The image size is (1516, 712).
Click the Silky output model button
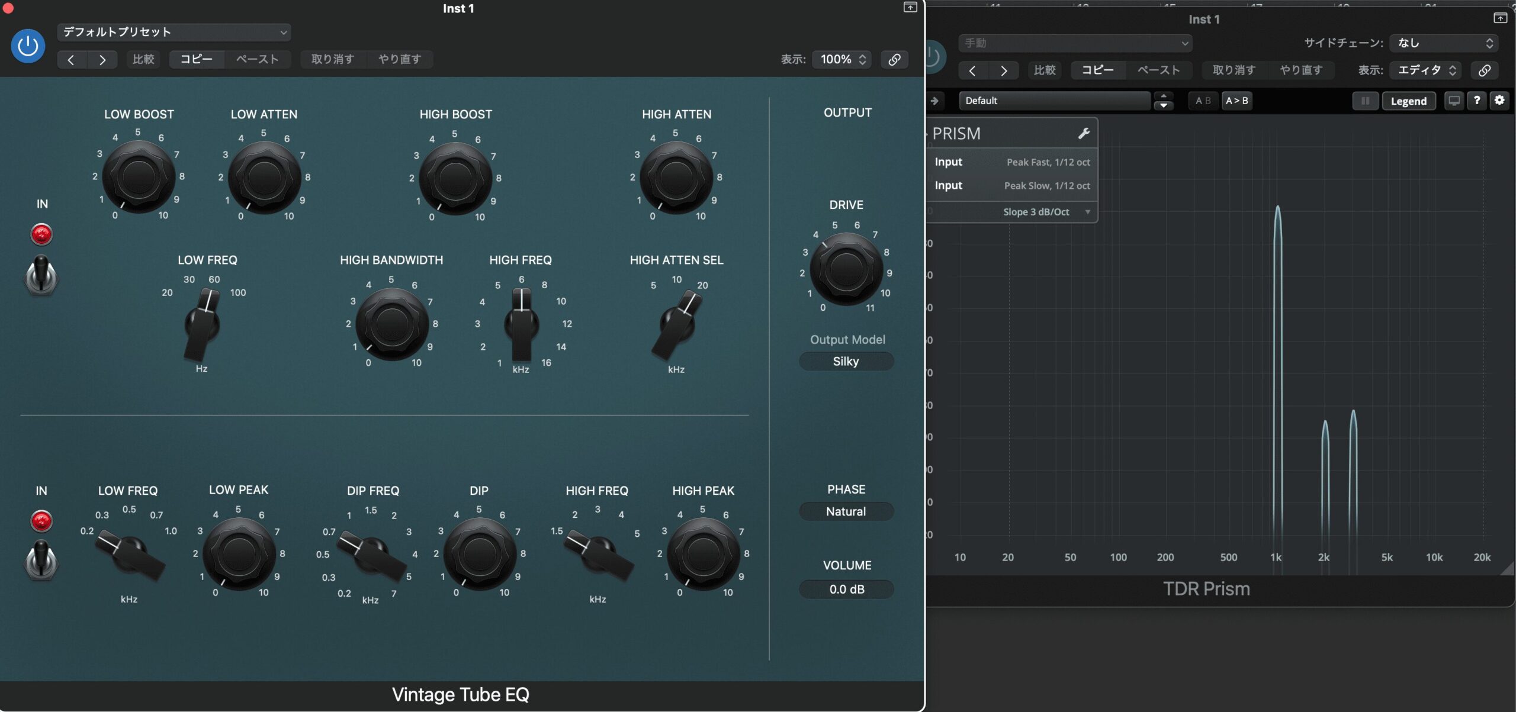coord(846,361)
